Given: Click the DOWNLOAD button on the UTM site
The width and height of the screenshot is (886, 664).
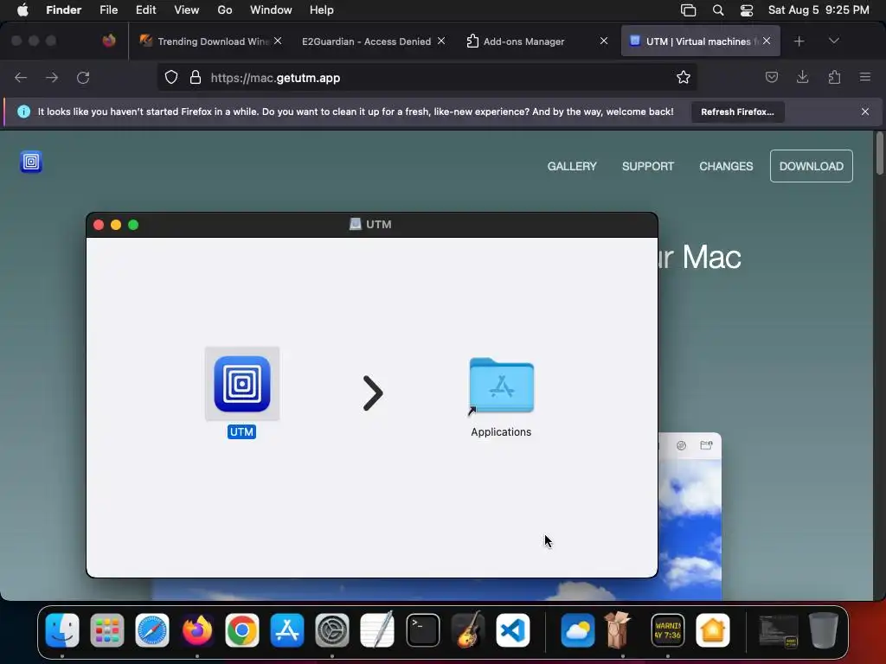Looking at the screenshot, I should (x=812, y=166).
